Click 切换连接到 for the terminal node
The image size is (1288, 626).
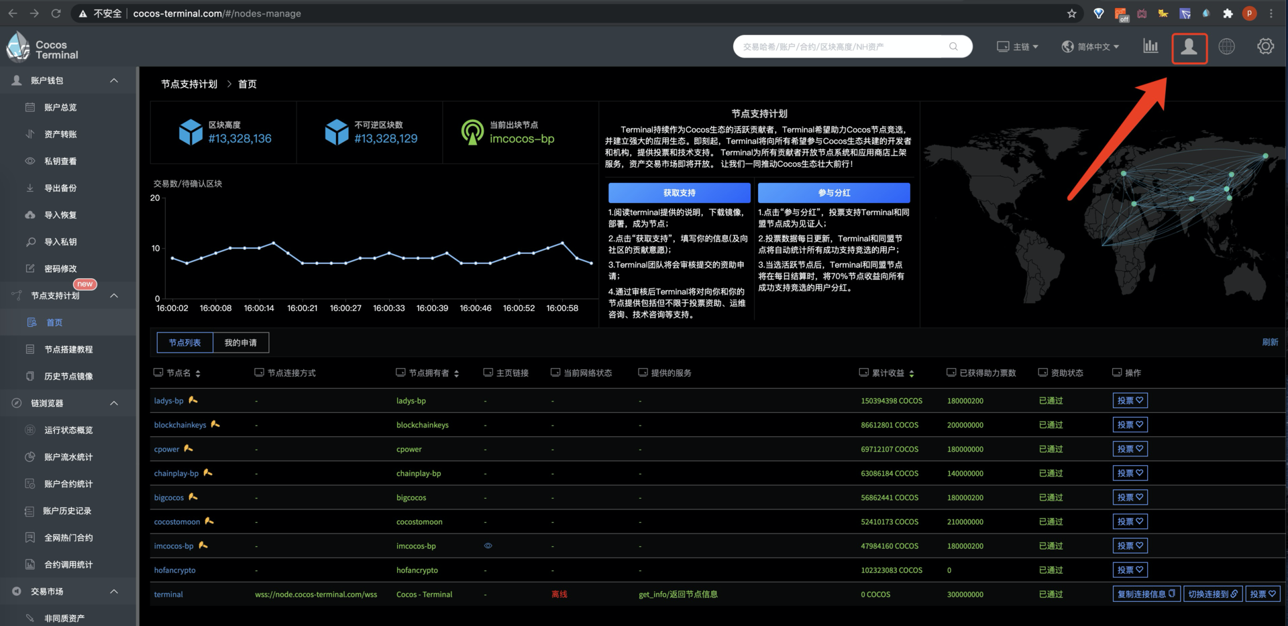point(1213,594)
